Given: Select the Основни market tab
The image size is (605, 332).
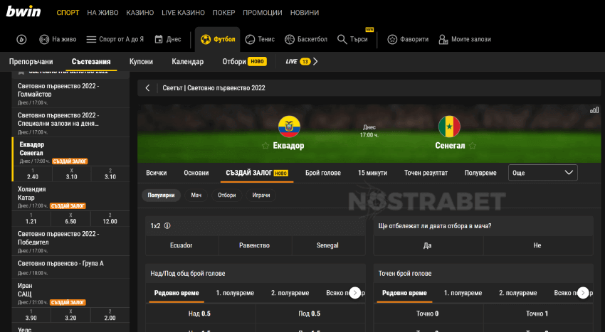Looking at the screenshot, I should pos(196,173).
